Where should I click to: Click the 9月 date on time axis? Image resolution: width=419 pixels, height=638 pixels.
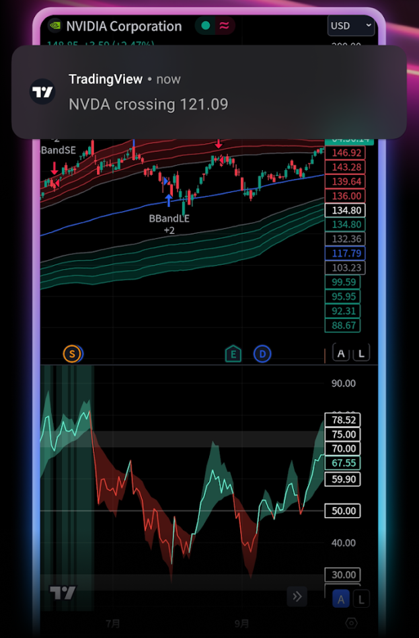tap(241, 623)
